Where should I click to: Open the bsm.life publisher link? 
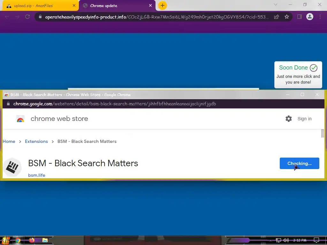click(36, 175)
